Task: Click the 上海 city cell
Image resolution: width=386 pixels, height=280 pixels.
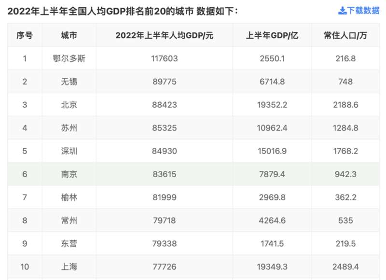Action: tap(69, 267)
